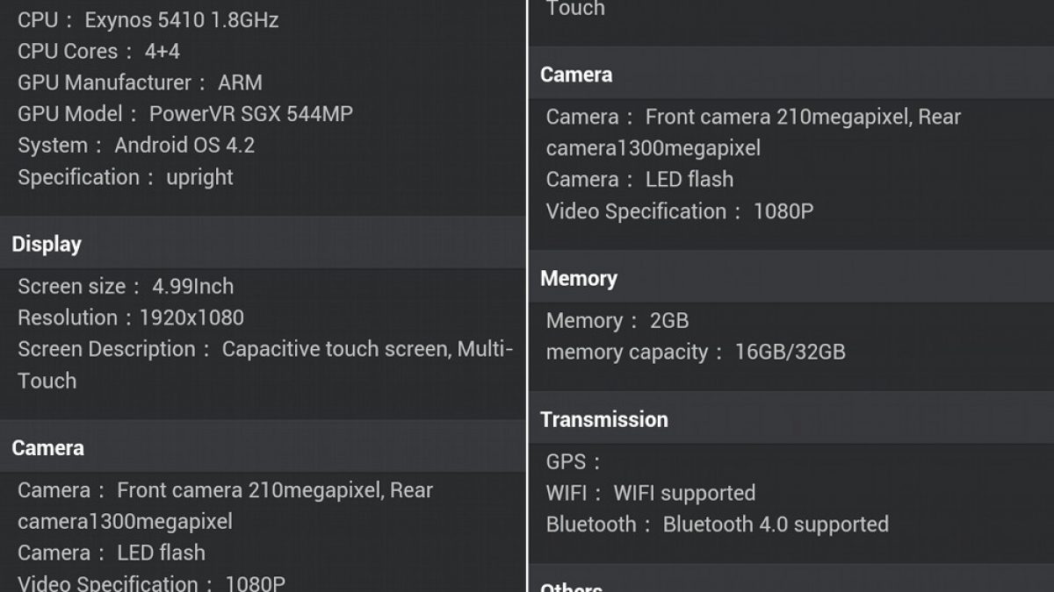Select the Memory 2GB row
Viewport: 1054px width, 592px height.
[x=617, y=321]
